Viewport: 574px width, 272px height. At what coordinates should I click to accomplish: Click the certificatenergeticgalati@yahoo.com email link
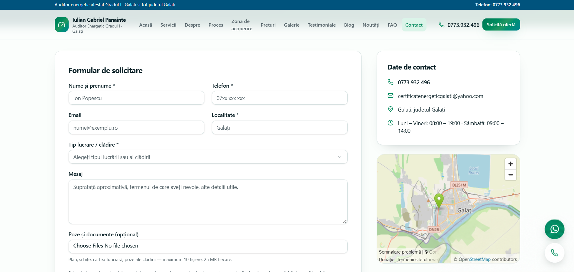point(440,96)
